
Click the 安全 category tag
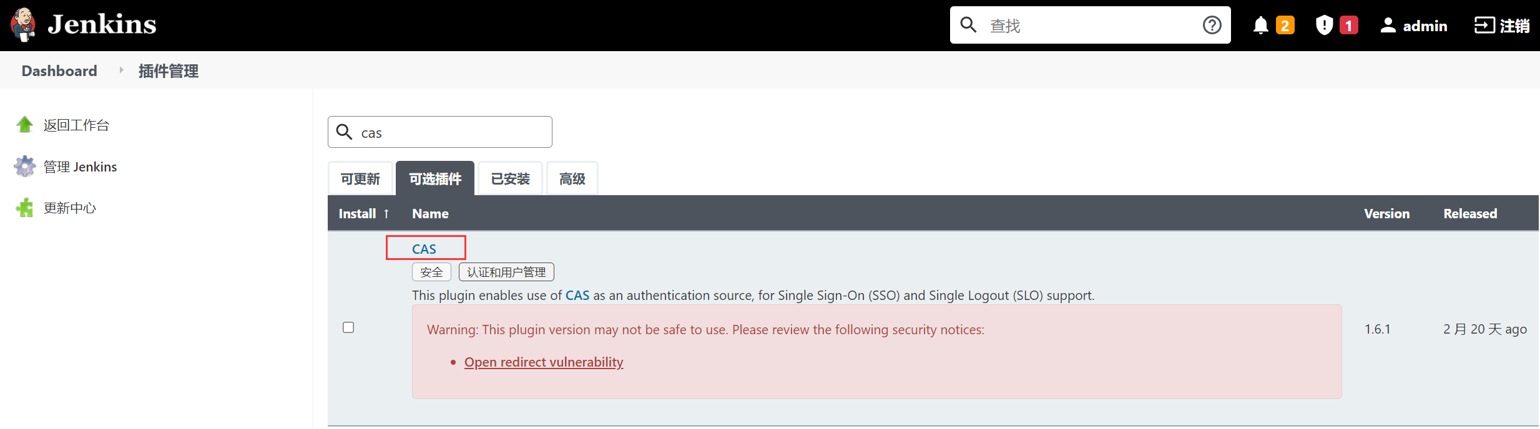click(x=431, y=271)
